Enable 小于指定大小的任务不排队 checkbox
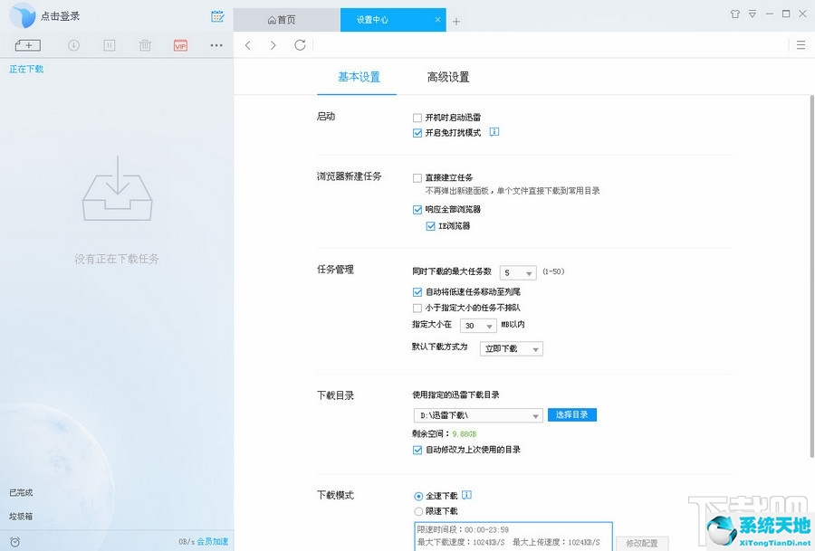This screenshot has height=551, width=815. [x=417, y=308]
